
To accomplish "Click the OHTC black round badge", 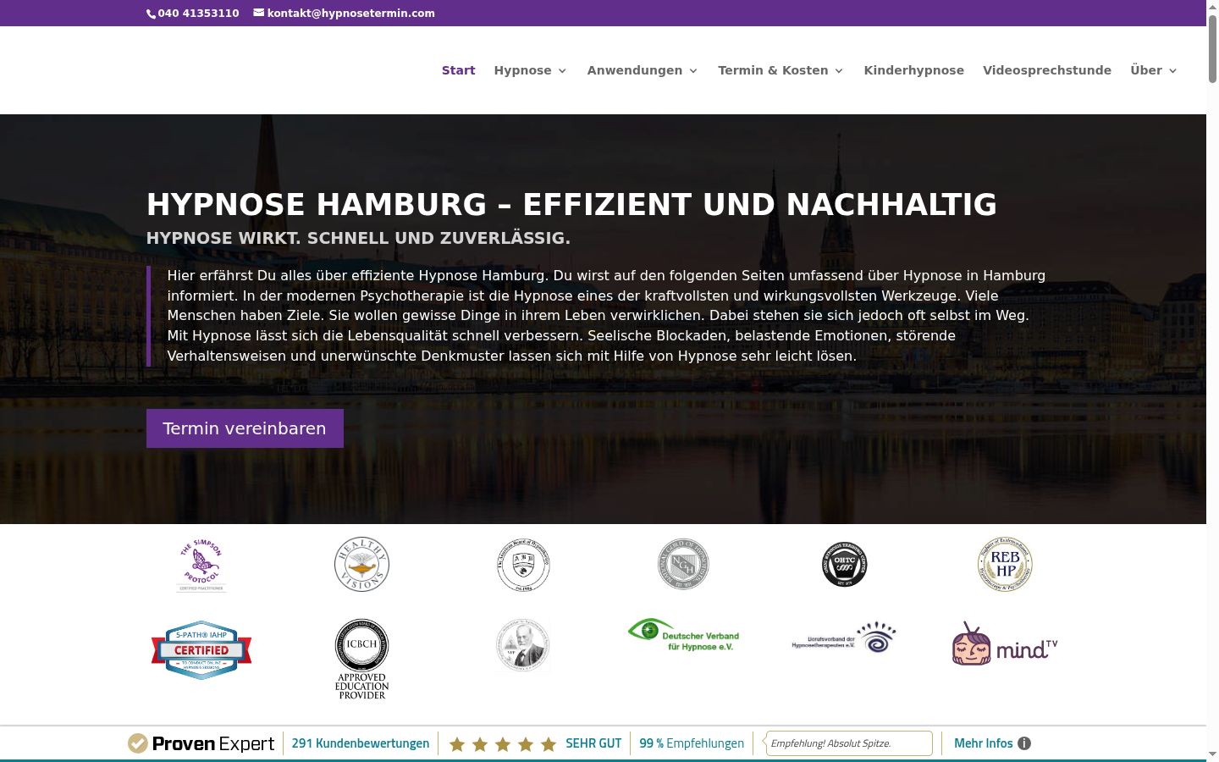I will (x=844, y=564).
